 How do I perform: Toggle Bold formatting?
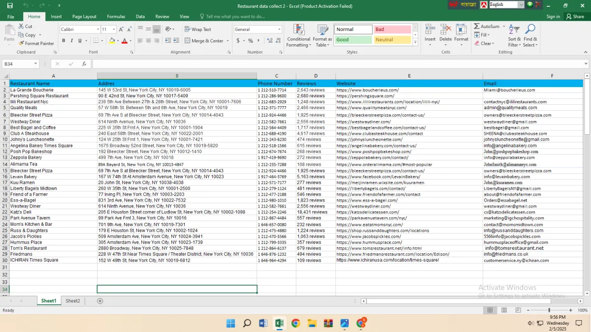point(64,41)
